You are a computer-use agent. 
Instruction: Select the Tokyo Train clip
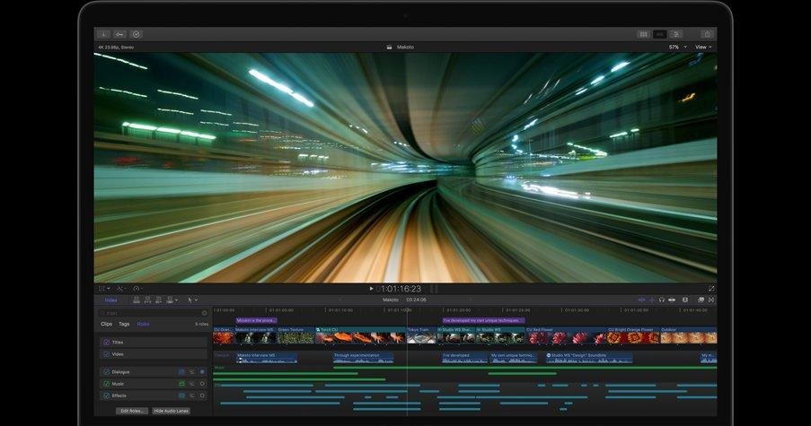421,335
